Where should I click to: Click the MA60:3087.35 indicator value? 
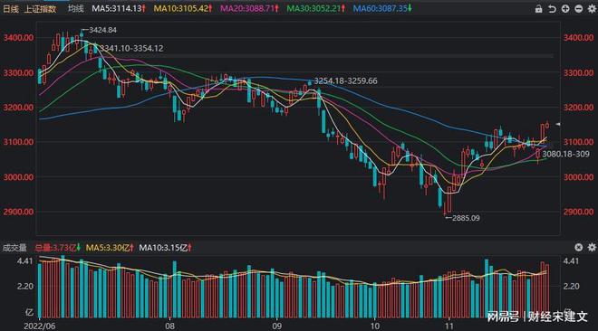382,8
